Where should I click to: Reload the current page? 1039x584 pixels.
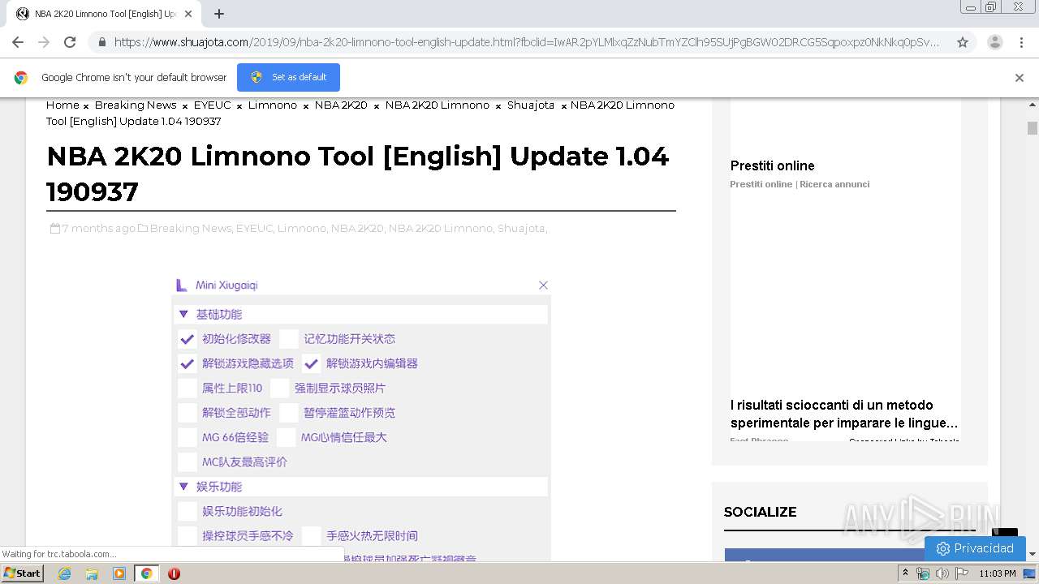[70, 42]
